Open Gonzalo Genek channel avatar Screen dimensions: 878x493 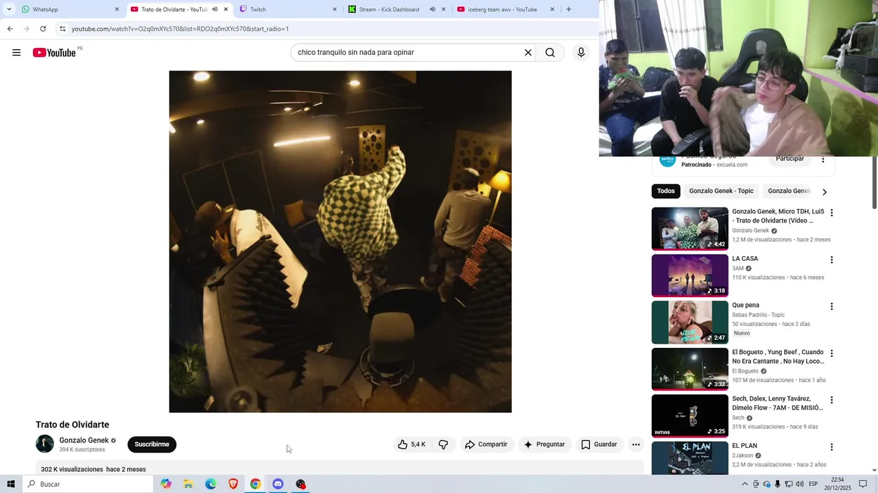coord(45,444)
